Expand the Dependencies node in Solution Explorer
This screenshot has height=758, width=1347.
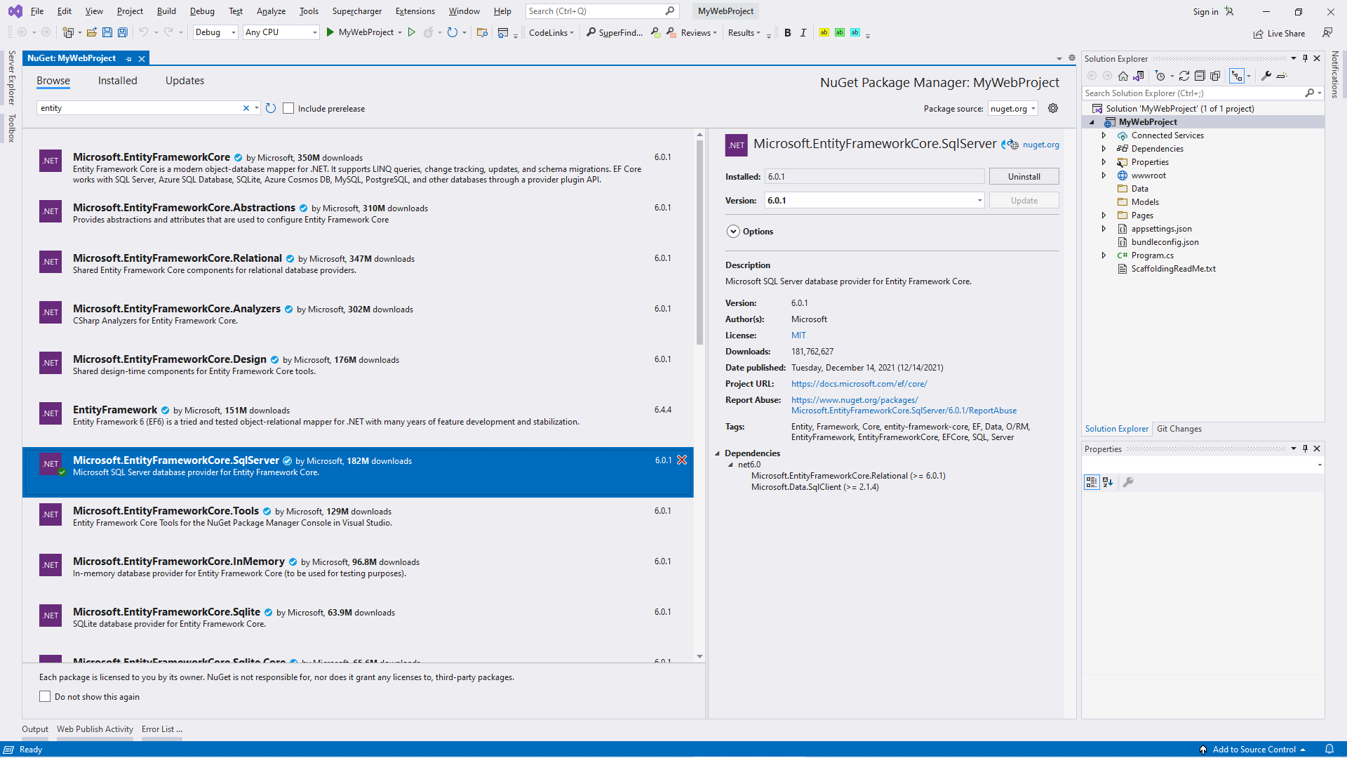pyautogui.click(x=1104, y=149)
